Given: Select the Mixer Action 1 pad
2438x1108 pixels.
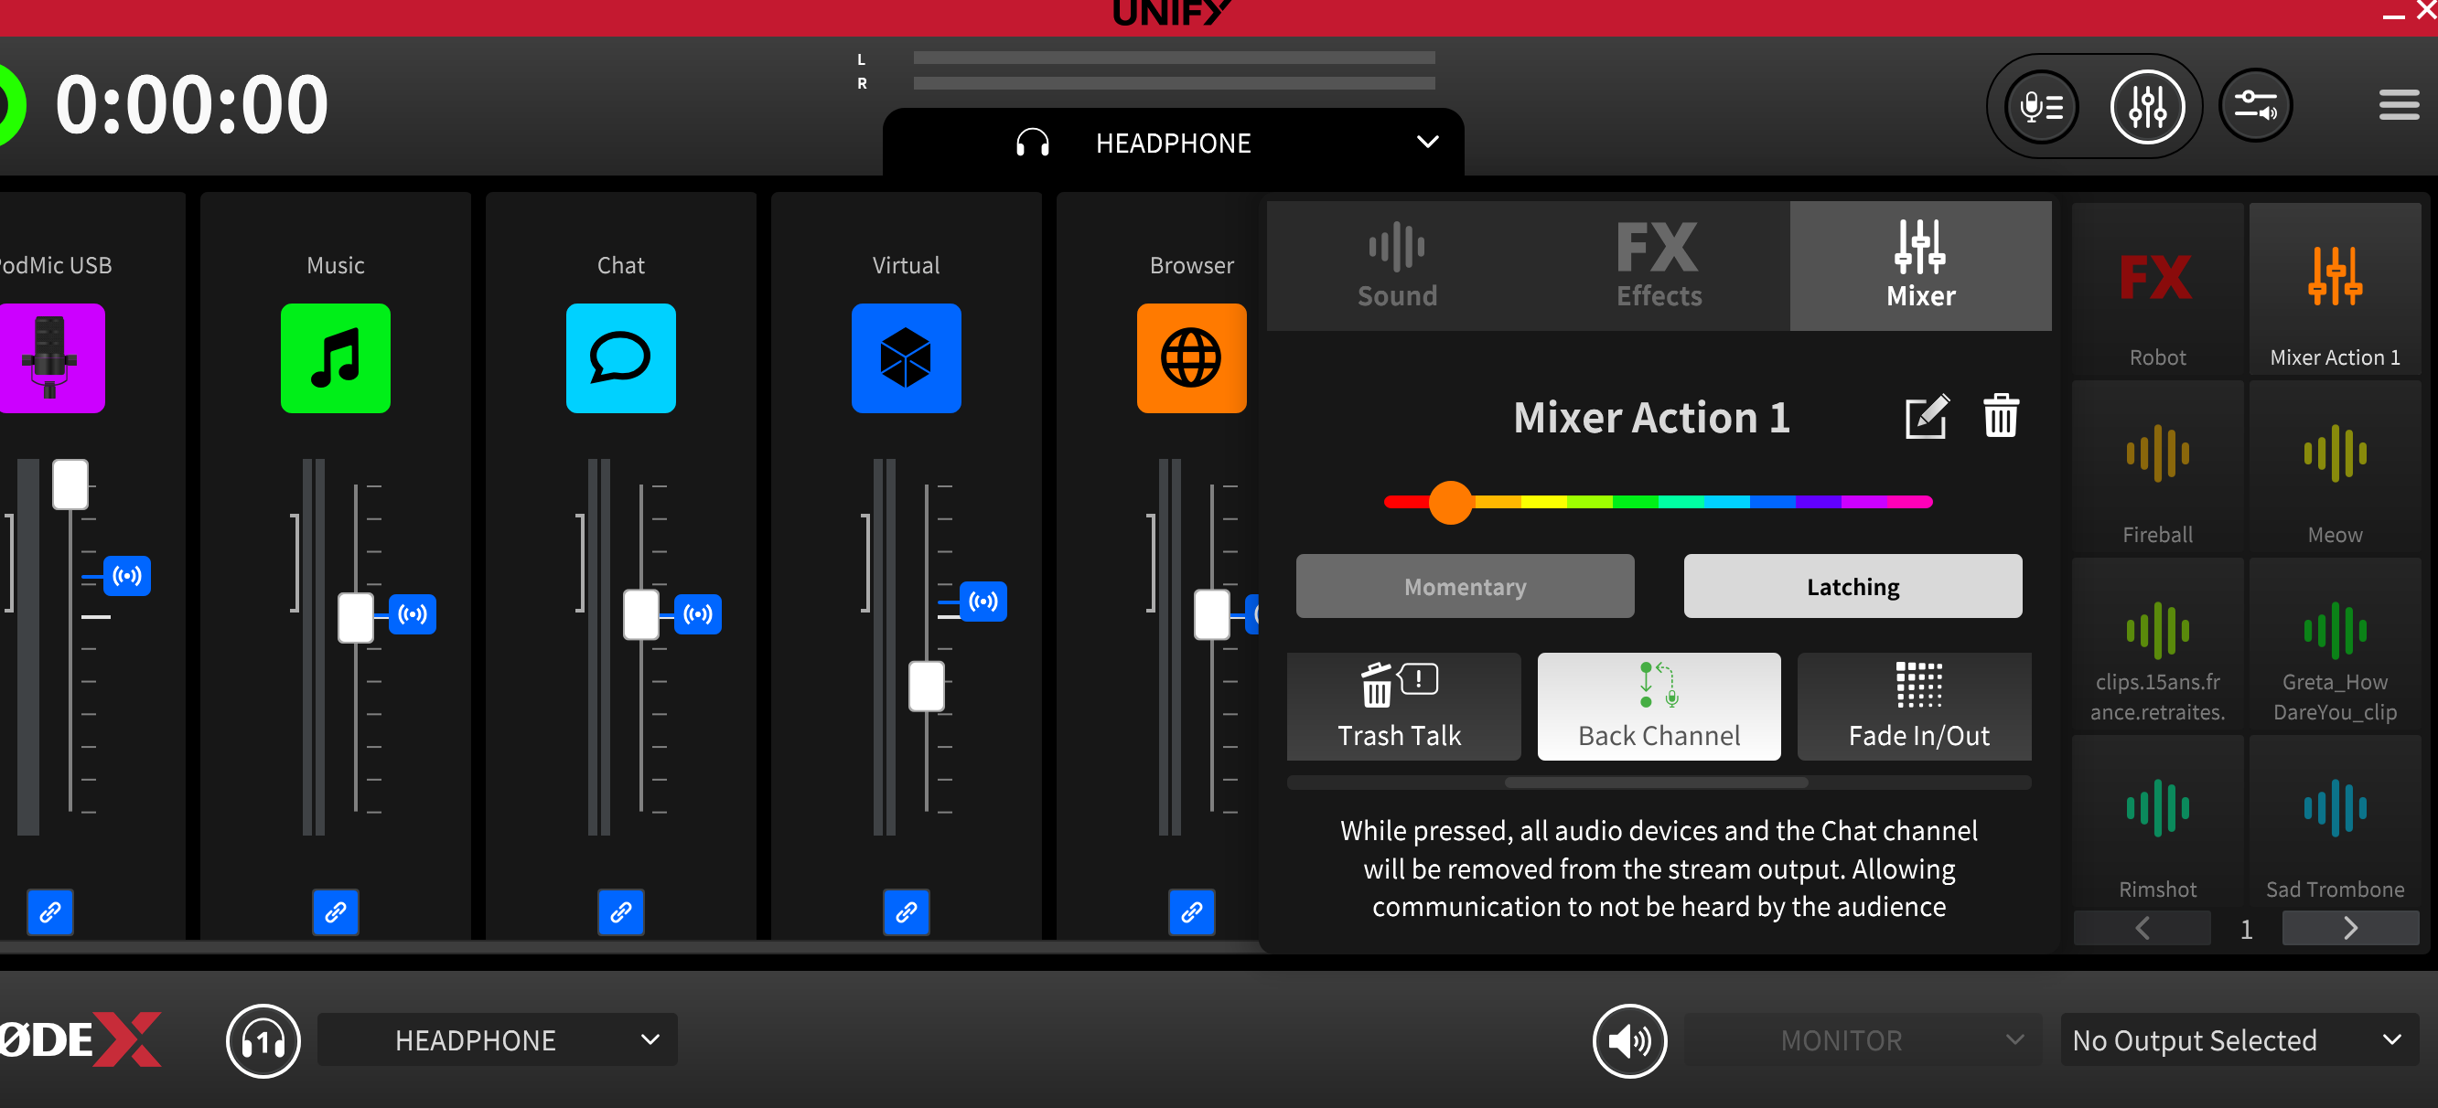Looking at the screenshot, I should pos(2335,289).
